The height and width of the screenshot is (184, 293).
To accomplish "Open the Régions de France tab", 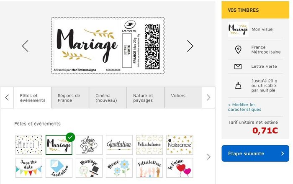I will (x=70, y=97).
